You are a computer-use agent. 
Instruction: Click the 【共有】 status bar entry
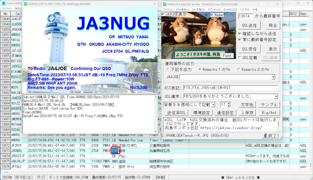[161, 178]
